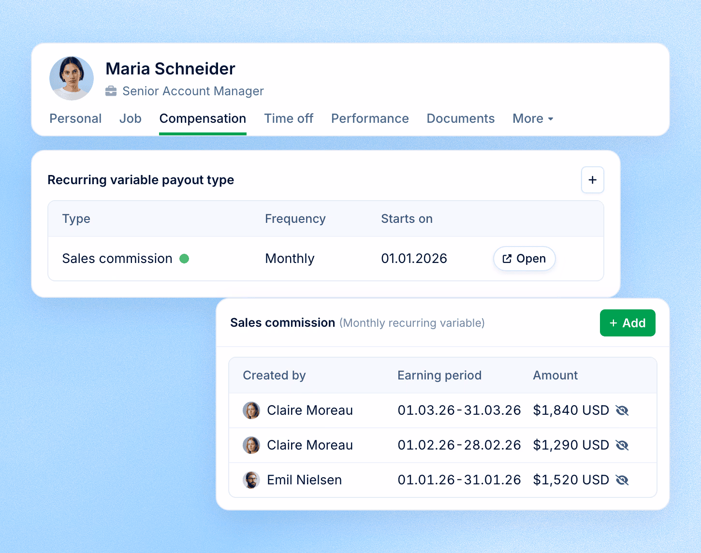
Task: Click the name Emil Nielsen
Action: (x=305, y=480)
